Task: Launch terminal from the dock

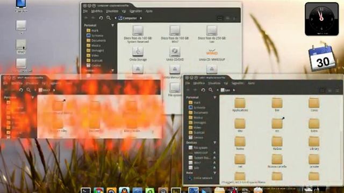Action: 86,190
